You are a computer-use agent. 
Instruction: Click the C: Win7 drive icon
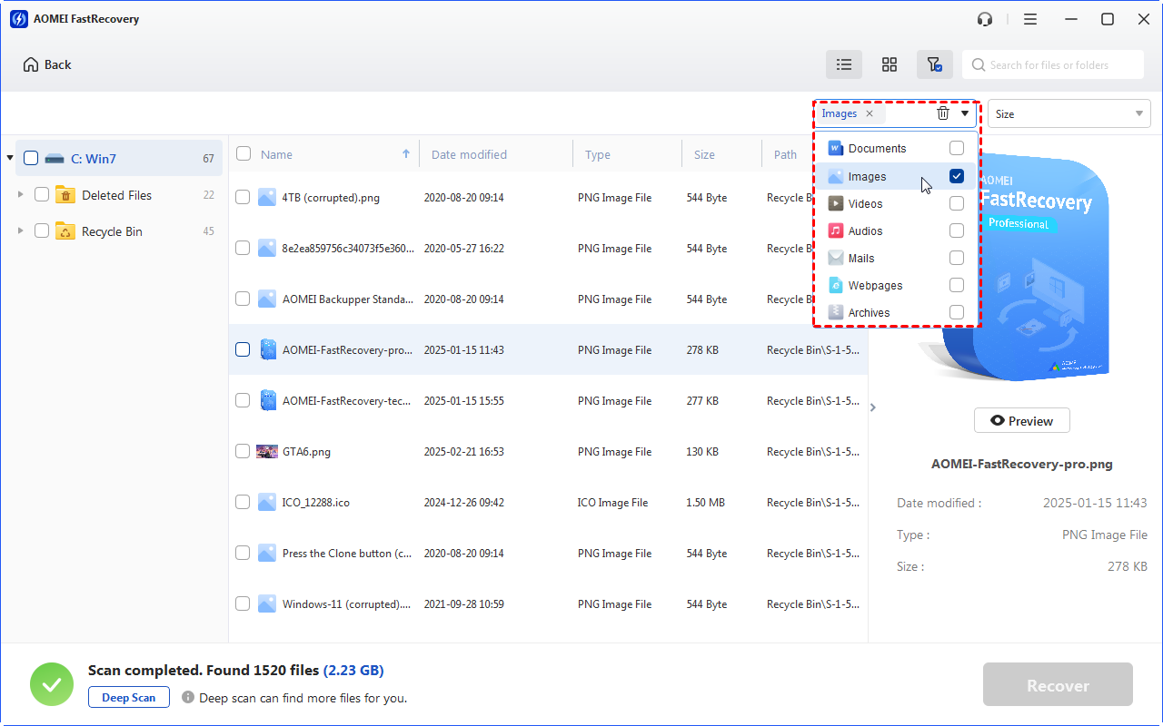pos(55,159)
